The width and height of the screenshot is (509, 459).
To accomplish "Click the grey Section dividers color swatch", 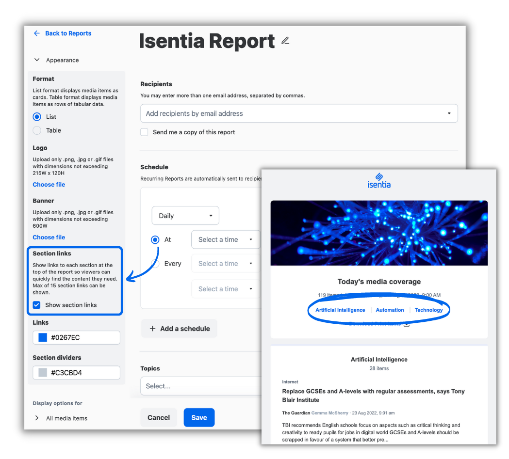I will [43, 372].
